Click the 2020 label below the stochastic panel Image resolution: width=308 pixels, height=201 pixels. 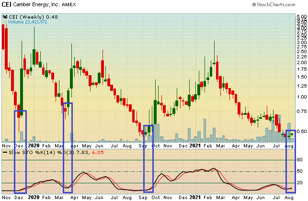pos(34,197)
